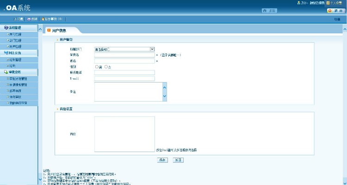The image size is (347, 185).
Task: Click the sidebar scroll-up chevron
Action: 40,29
